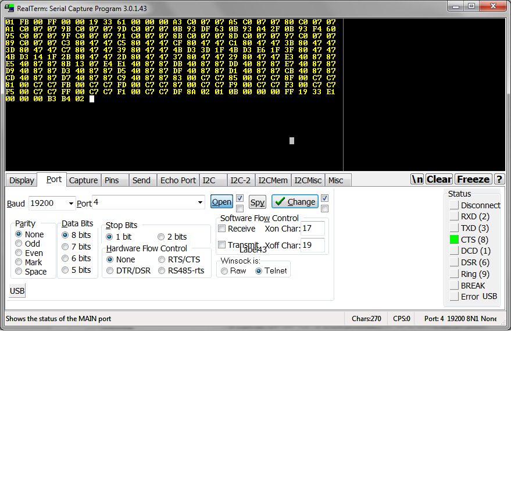This screenshot has width=511, height=477.
Task: Click the Ring (9) status indicator
Action: click(x=454, y=274)
